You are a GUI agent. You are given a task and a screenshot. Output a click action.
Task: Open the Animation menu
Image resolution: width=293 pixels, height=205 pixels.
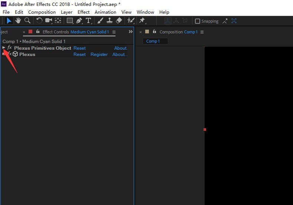(105, 12)
